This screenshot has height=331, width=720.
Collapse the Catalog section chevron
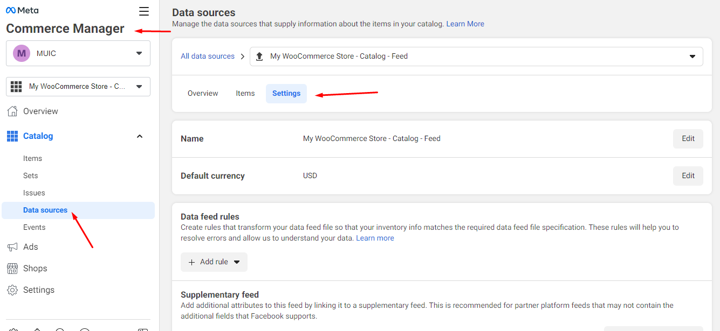pos(140,136)
